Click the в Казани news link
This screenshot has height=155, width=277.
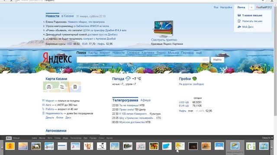[68, 16]
